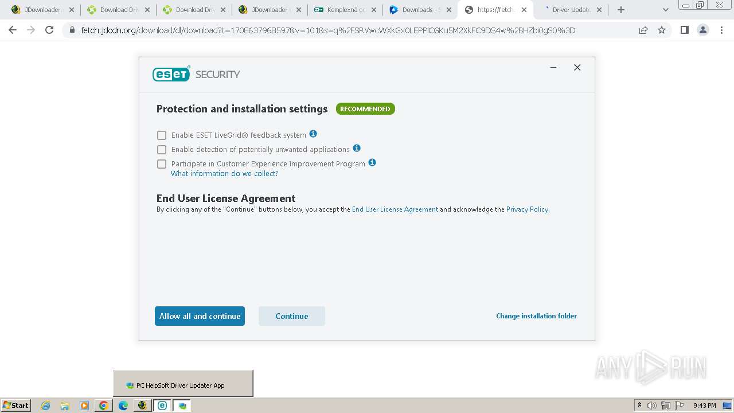Restore down the Chrome window
This screenshot has height=413, width=734.
coord(700,5)
